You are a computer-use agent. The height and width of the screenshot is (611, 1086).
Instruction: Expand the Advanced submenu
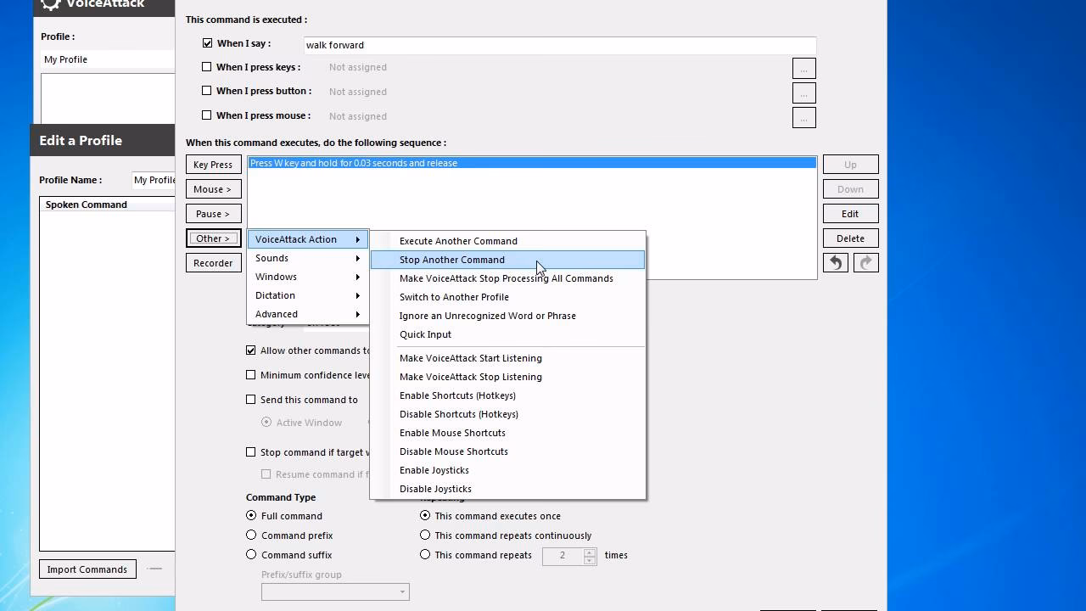(307, 314)
